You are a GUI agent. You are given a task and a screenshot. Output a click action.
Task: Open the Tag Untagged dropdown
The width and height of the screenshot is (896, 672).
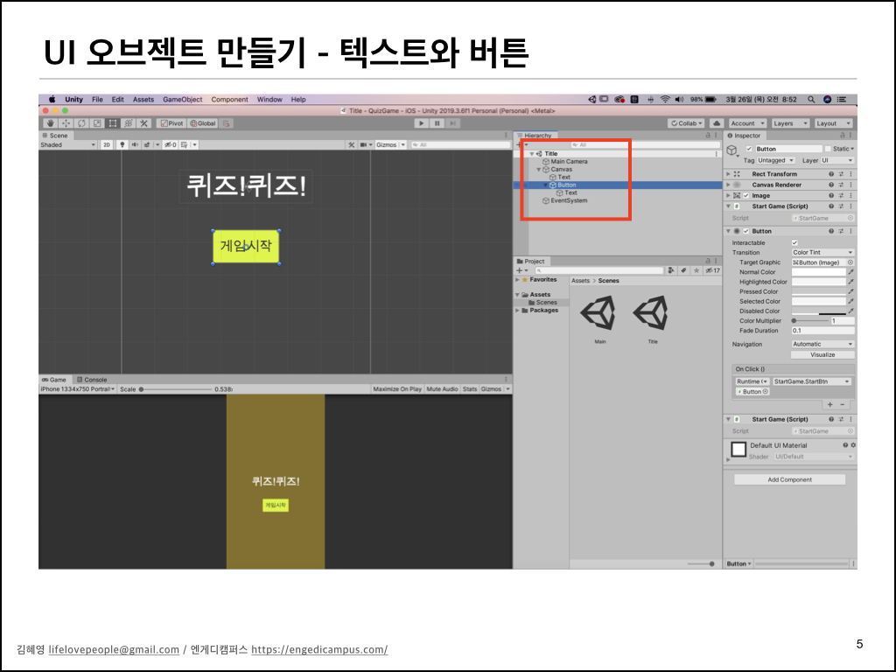(776, 161)
